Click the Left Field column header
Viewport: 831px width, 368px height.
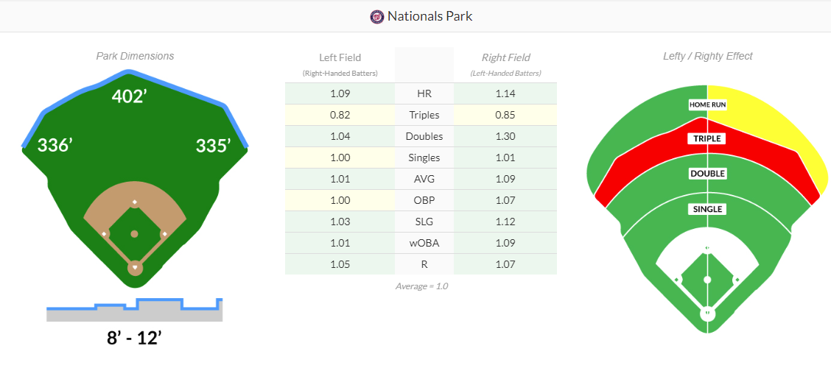tap(340, 57)
